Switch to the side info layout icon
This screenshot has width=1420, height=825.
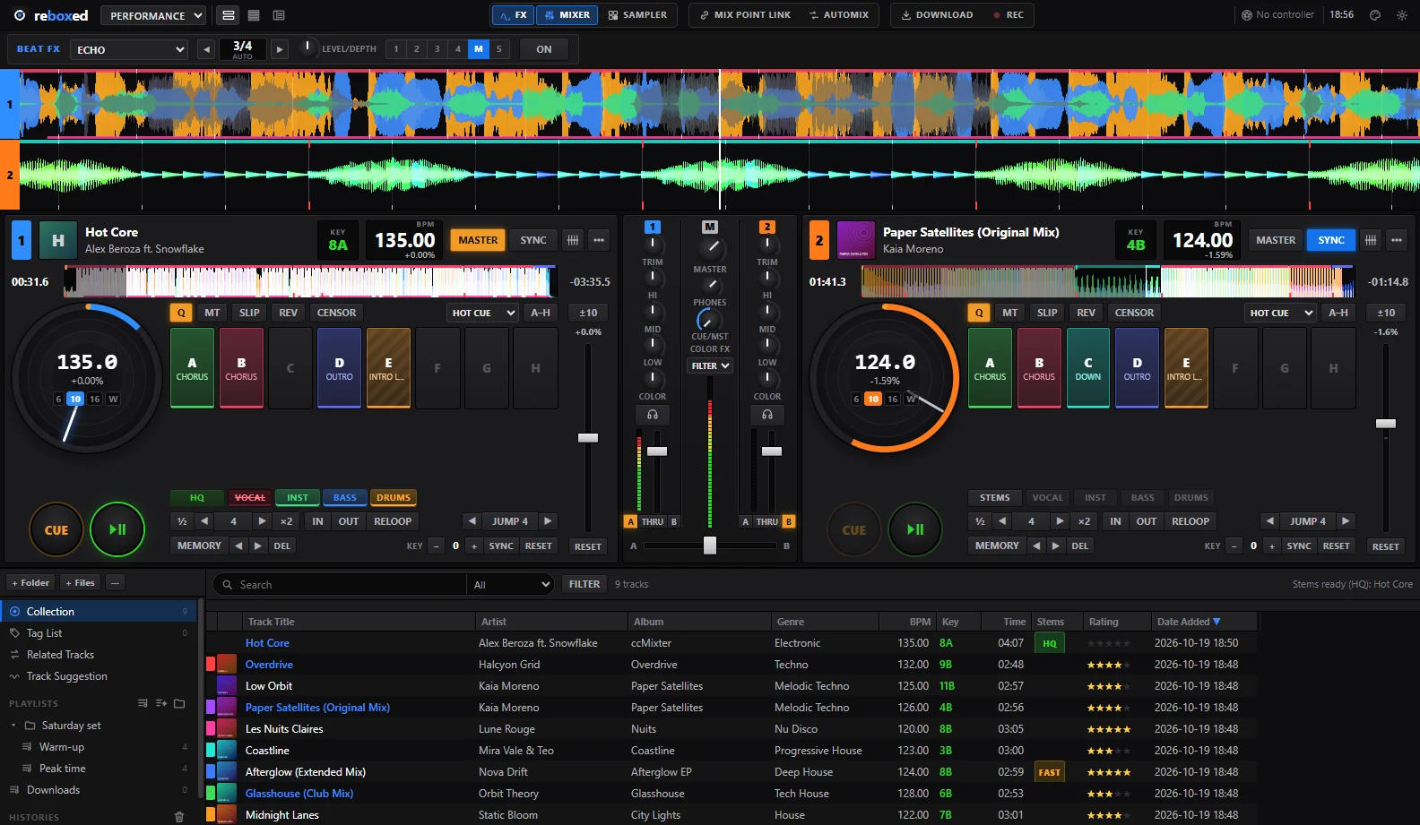[279, 15]
